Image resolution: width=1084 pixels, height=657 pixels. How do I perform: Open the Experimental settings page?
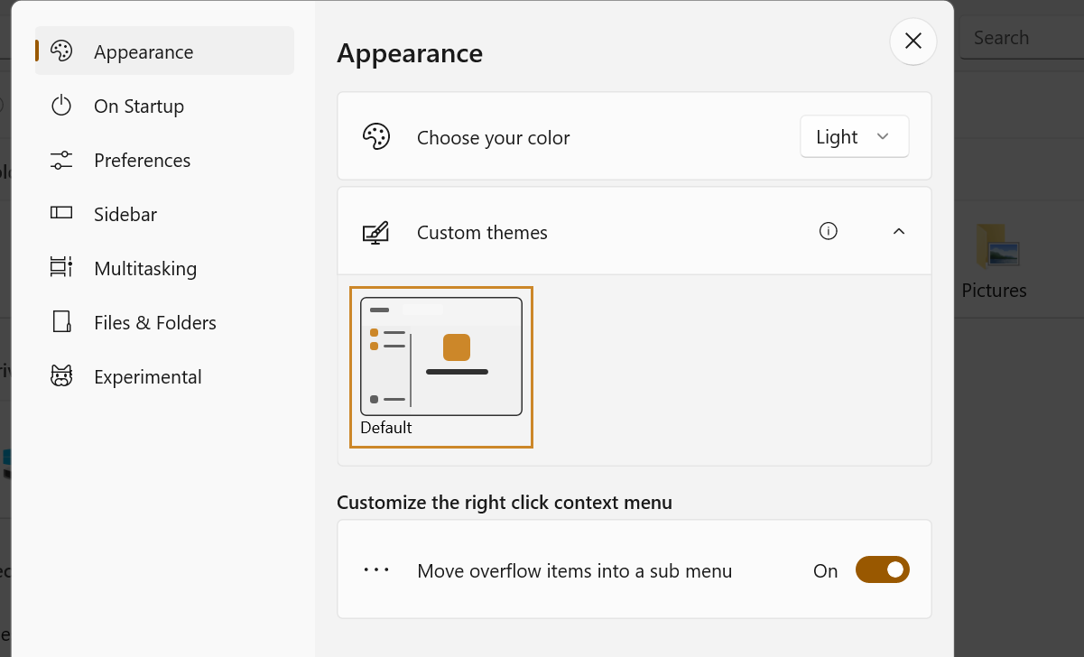(148, 377)
